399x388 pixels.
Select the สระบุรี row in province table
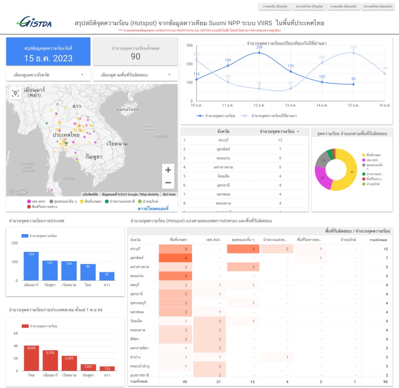point(223,140)
